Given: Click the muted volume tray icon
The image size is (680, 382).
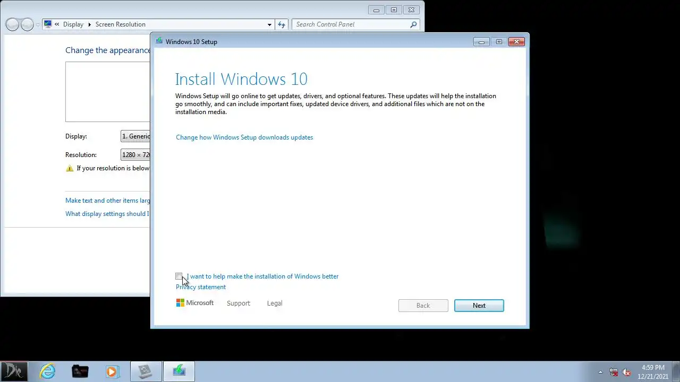Looking at the screenshot, I should click(626, 372).
